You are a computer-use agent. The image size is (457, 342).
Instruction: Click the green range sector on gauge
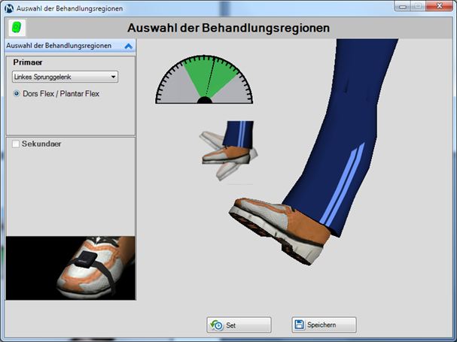point(197,75)
